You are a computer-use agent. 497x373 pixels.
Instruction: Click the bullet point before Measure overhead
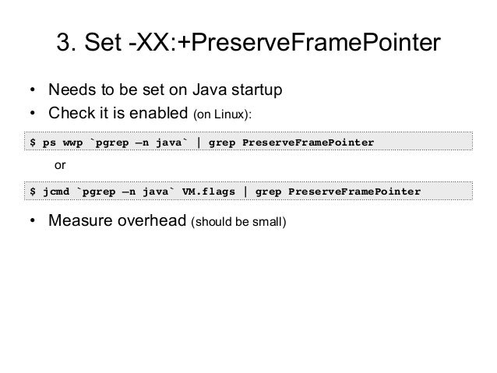point(33,220)
